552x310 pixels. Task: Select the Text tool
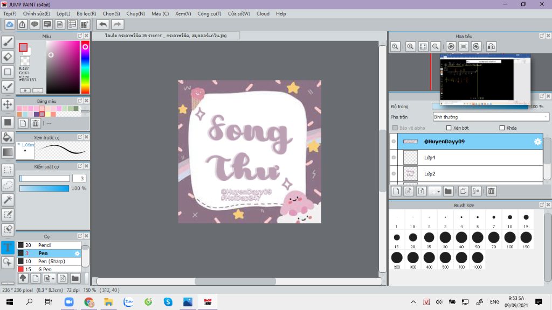[8, 247]
